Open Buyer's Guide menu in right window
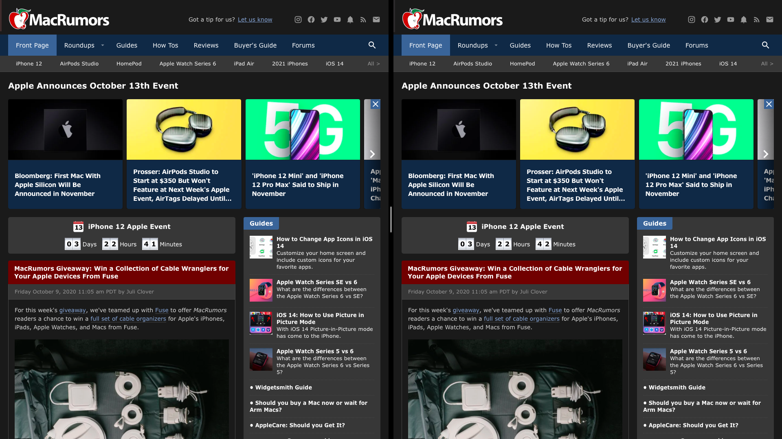Viewport: 782px width, 439px height. click(649, 45)
